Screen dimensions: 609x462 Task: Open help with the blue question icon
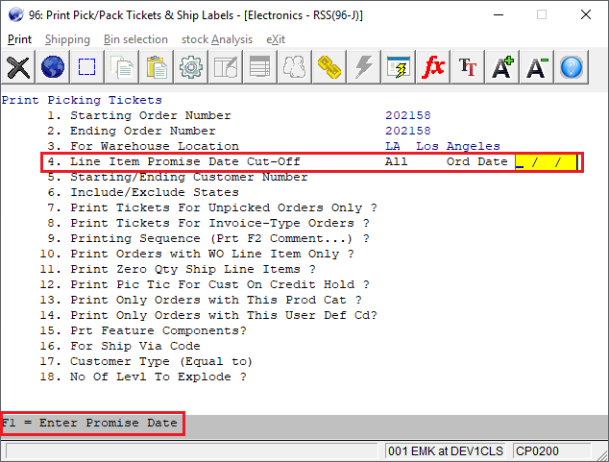(x=572, y=67)
